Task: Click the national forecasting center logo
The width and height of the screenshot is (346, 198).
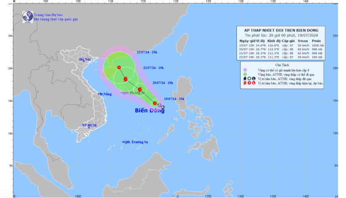Action: (x=28, y=16)
